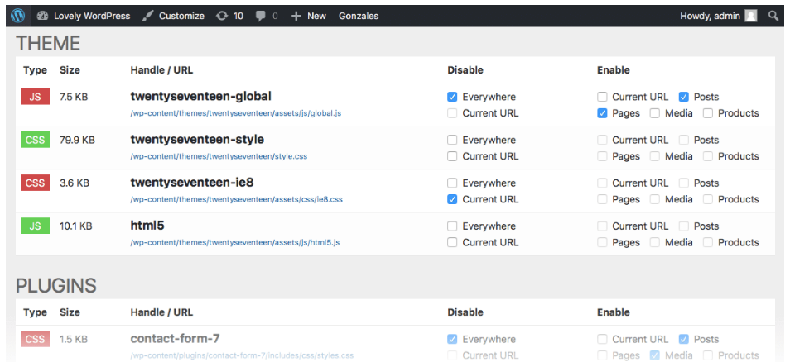Click the THEME section heading
Screen dimensions: 790x362
[x=48, y=44]
